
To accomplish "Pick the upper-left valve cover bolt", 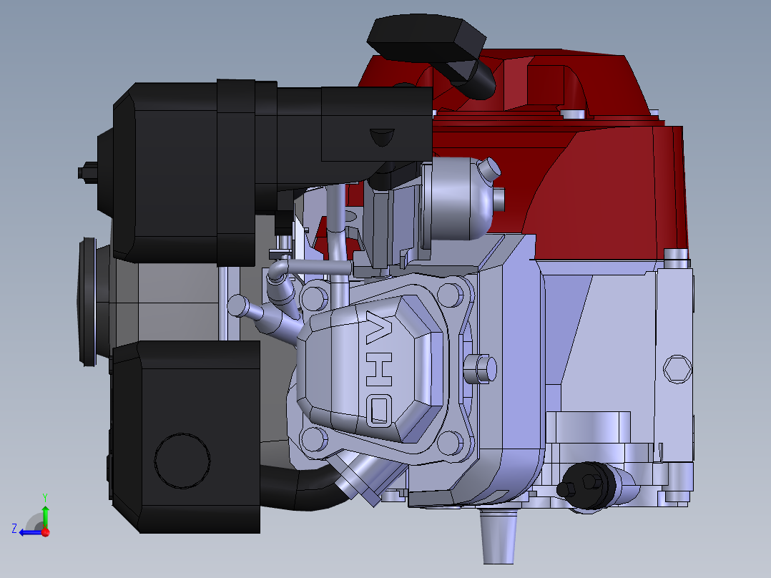I will point(314,296).
